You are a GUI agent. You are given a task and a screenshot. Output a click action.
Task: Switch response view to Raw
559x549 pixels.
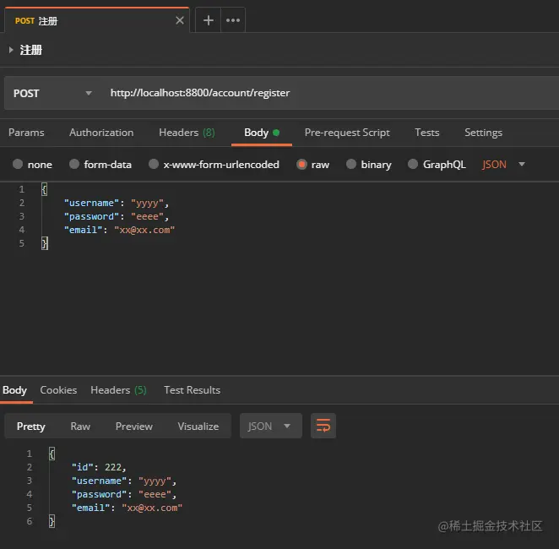tap(80, 427)
